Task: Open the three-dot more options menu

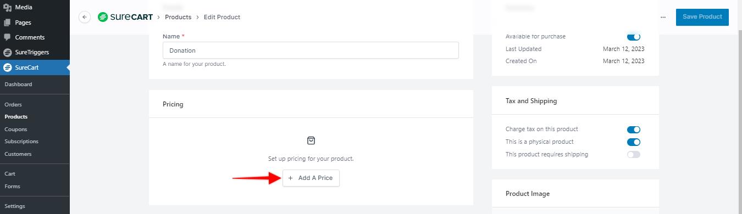Action: pos(663,17)
